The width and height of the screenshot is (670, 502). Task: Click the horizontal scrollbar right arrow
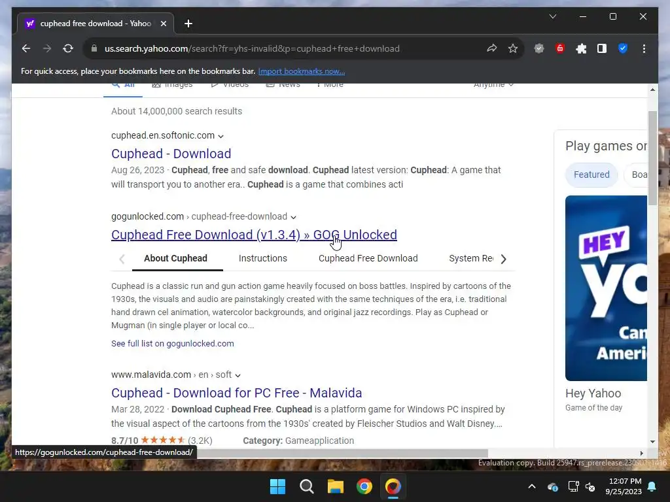[x=641, y=454]
